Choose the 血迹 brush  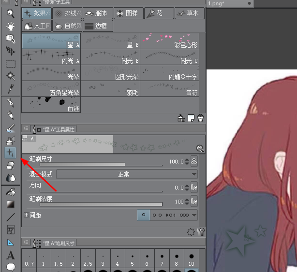point(51,105)
